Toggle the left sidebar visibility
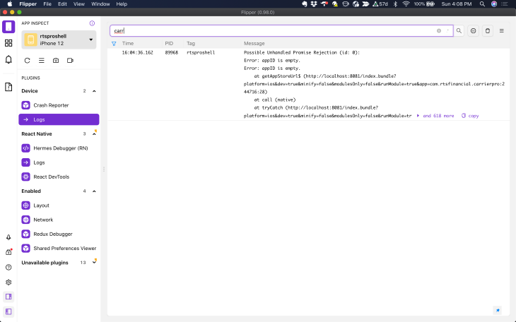The width and height of the screenshot is (516, 322). [8, 311]
